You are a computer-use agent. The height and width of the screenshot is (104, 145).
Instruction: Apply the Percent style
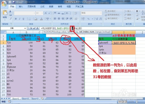point(88,19)
